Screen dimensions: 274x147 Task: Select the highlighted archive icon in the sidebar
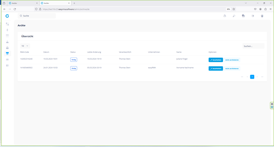[x=7, y=54]
